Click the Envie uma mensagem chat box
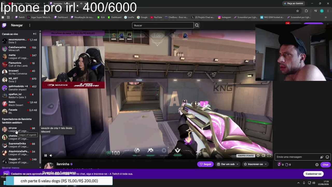This screenshot has width=332, height=187. point(298,157)
